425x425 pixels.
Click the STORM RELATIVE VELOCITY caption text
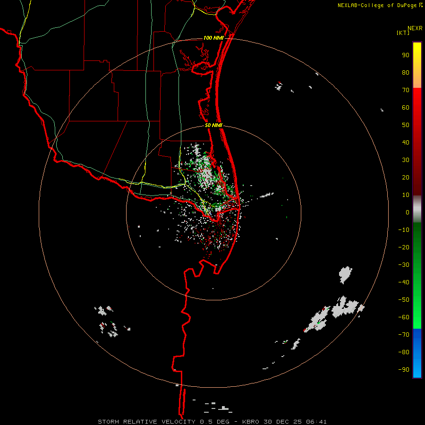(147, 422)
